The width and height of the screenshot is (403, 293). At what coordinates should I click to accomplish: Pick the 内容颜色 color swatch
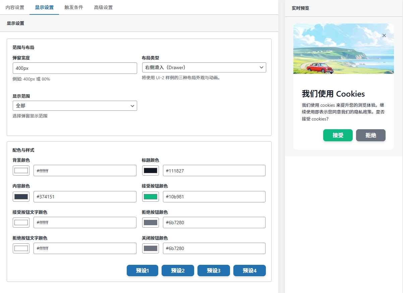21,197
